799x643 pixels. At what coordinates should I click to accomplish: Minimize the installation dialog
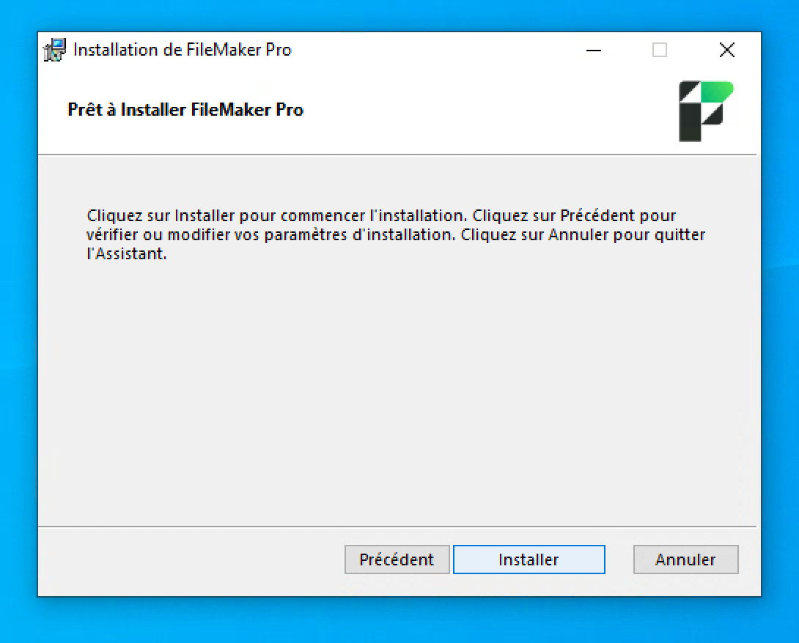click(x=594, y=50)
